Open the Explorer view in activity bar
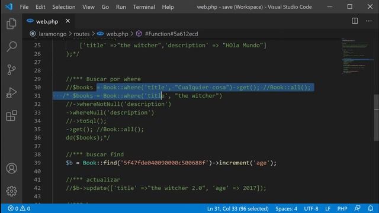Viewport: 379px width, 213px height. pyautogui.click(x=11, y=24)
